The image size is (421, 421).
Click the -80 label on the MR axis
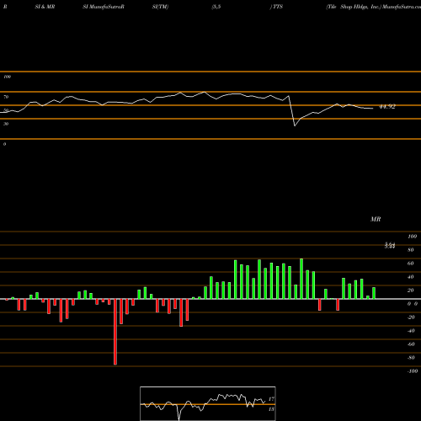point(411,358)
